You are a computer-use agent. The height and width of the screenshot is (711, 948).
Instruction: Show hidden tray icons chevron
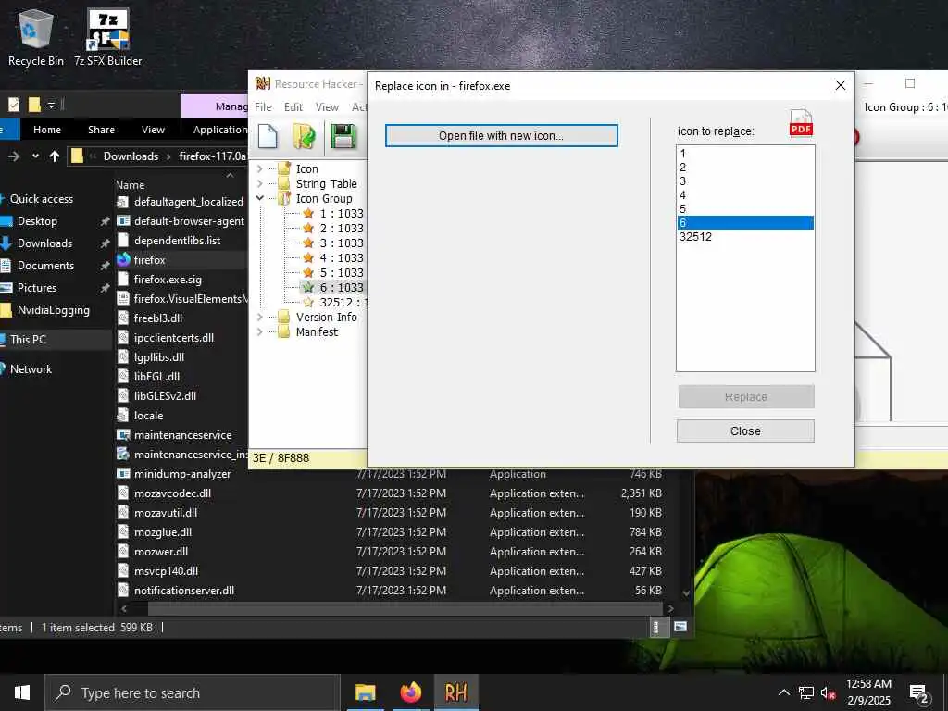[783, 692]
